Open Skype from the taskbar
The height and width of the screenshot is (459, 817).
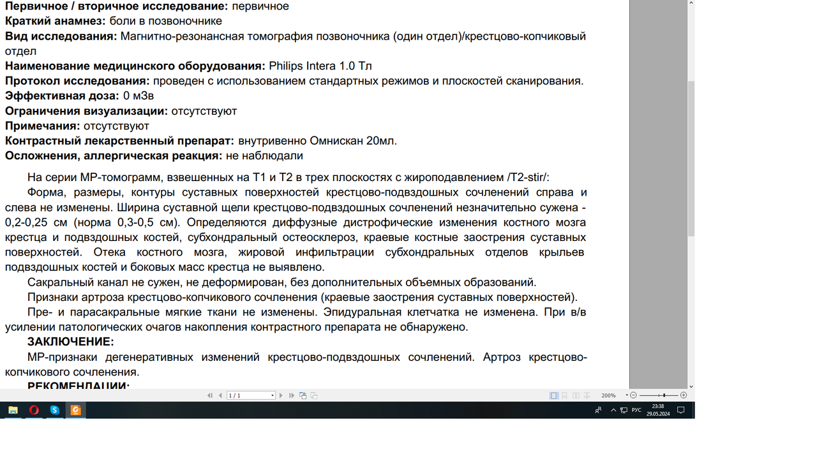point(55,410)
